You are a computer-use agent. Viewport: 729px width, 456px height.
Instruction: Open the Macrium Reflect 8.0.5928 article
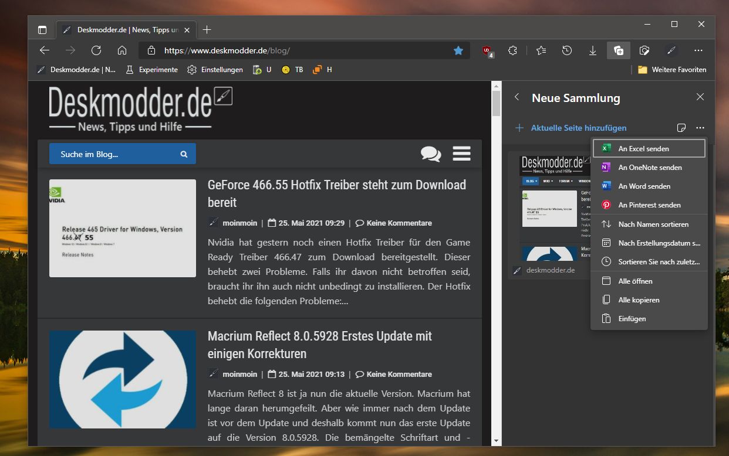tap(320, 345)
